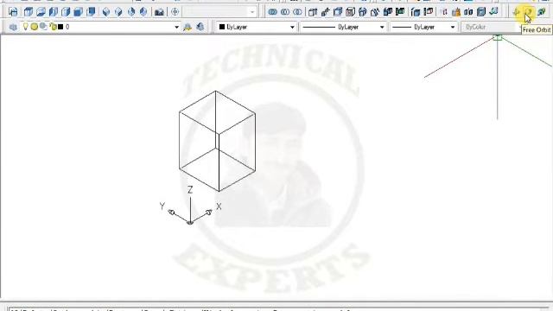Screen dimensions: 553x311
Task: Switch to Front view
Action: (x=79, y=12)
